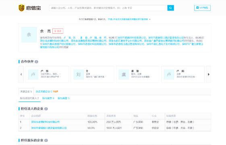Show next partners with right arrow

coord(209,74)
